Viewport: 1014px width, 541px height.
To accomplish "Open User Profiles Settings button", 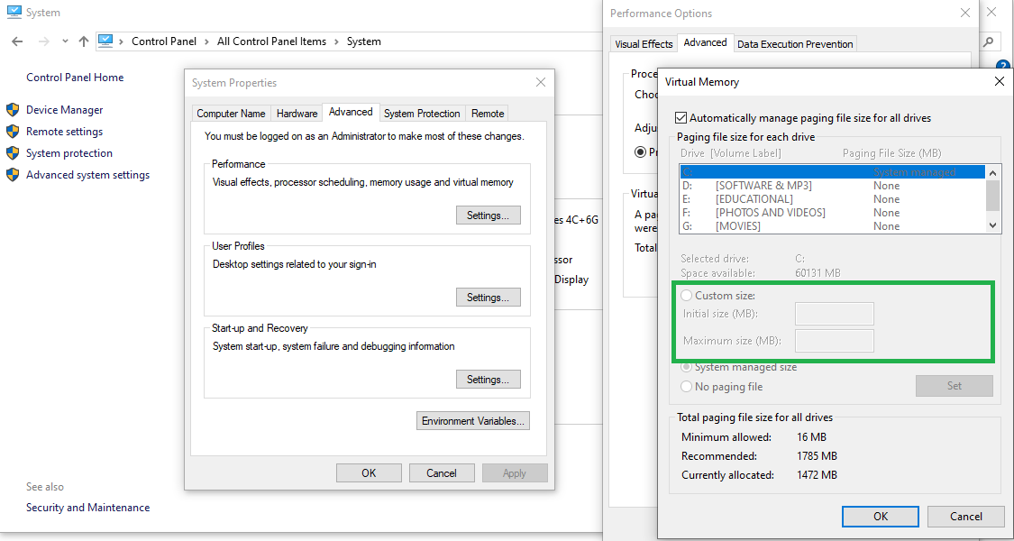I will coord(489,298).
